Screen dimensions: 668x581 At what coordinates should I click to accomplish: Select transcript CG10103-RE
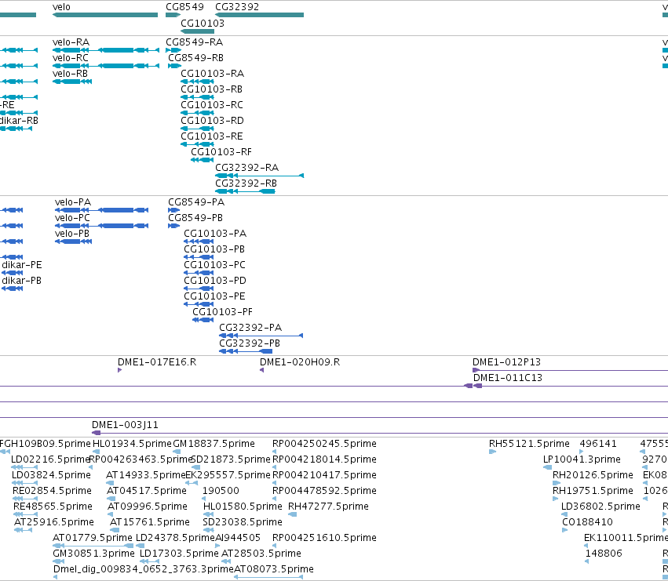[x=197, y=144]
